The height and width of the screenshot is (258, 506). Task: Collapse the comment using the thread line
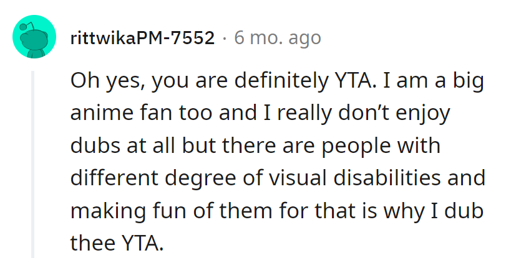point(33,162)
